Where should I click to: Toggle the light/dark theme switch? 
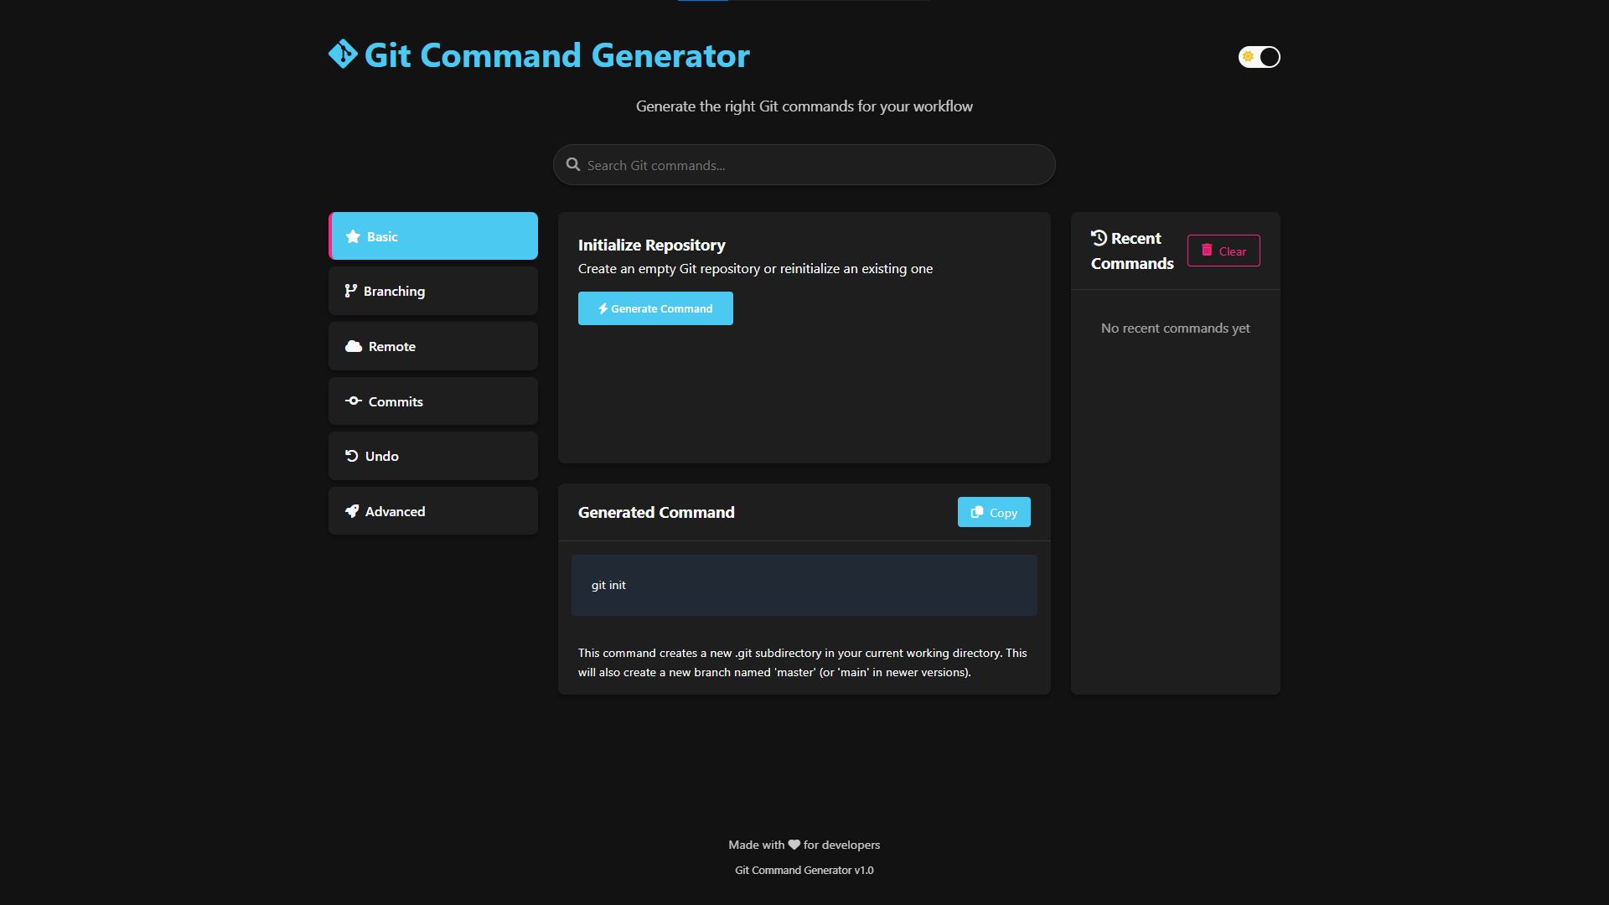pyautogui.click(x=1259, y=57)
